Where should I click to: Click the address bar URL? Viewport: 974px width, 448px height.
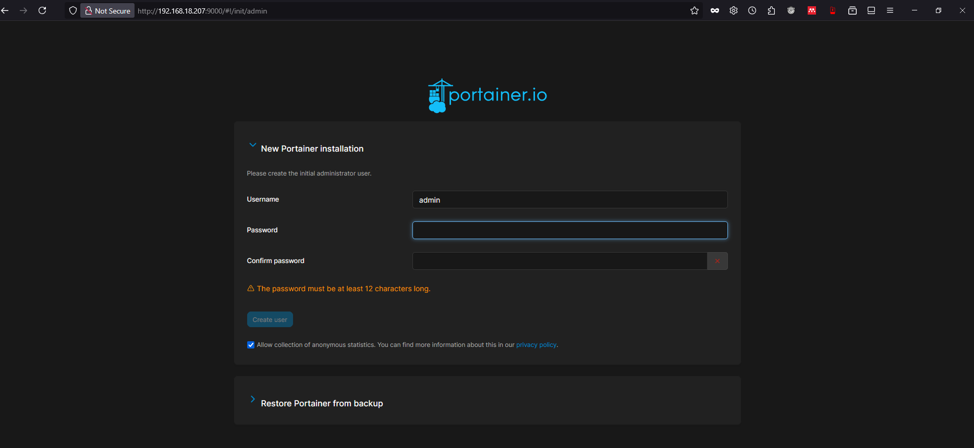click(202, 11)
